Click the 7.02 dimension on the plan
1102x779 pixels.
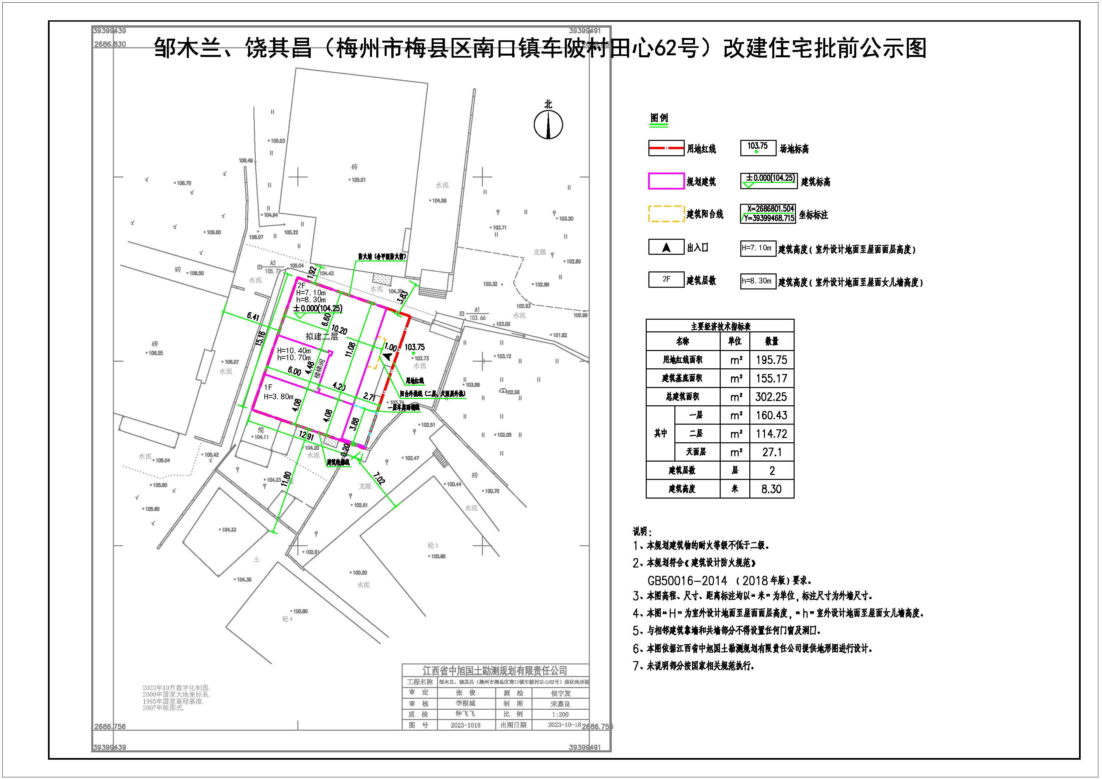(x=379, y=479)
